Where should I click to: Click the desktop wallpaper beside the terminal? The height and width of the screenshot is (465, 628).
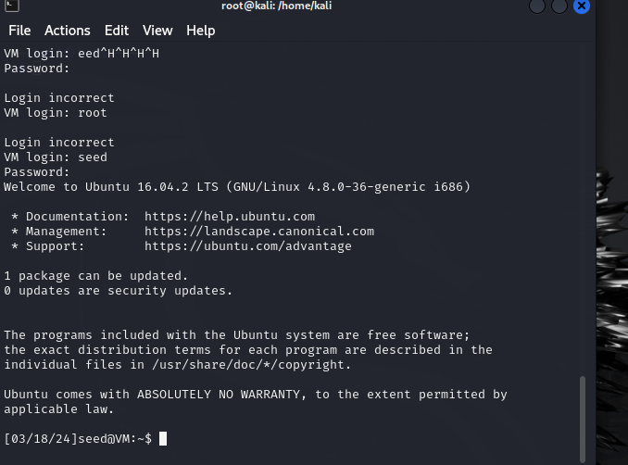click(609, 278)
